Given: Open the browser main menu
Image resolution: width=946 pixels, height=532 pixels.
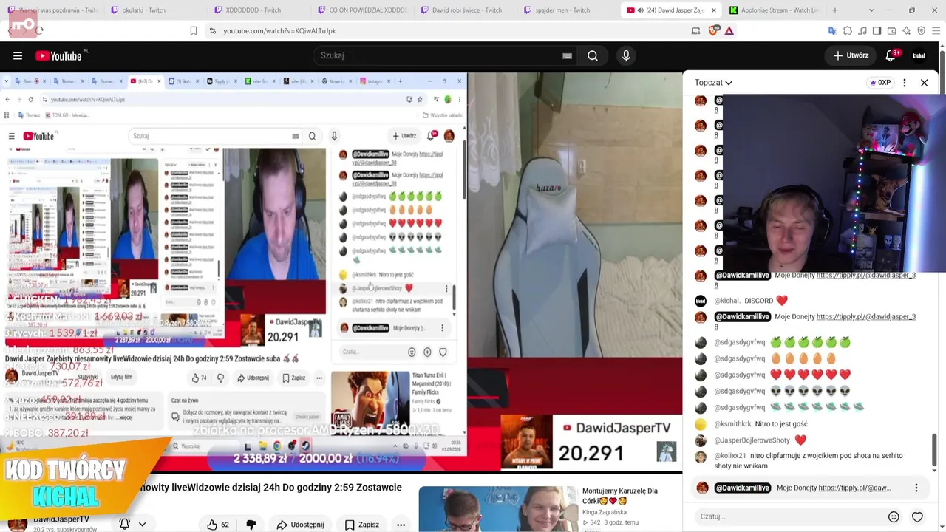Looking at the screenshot, I should point(936,30).
